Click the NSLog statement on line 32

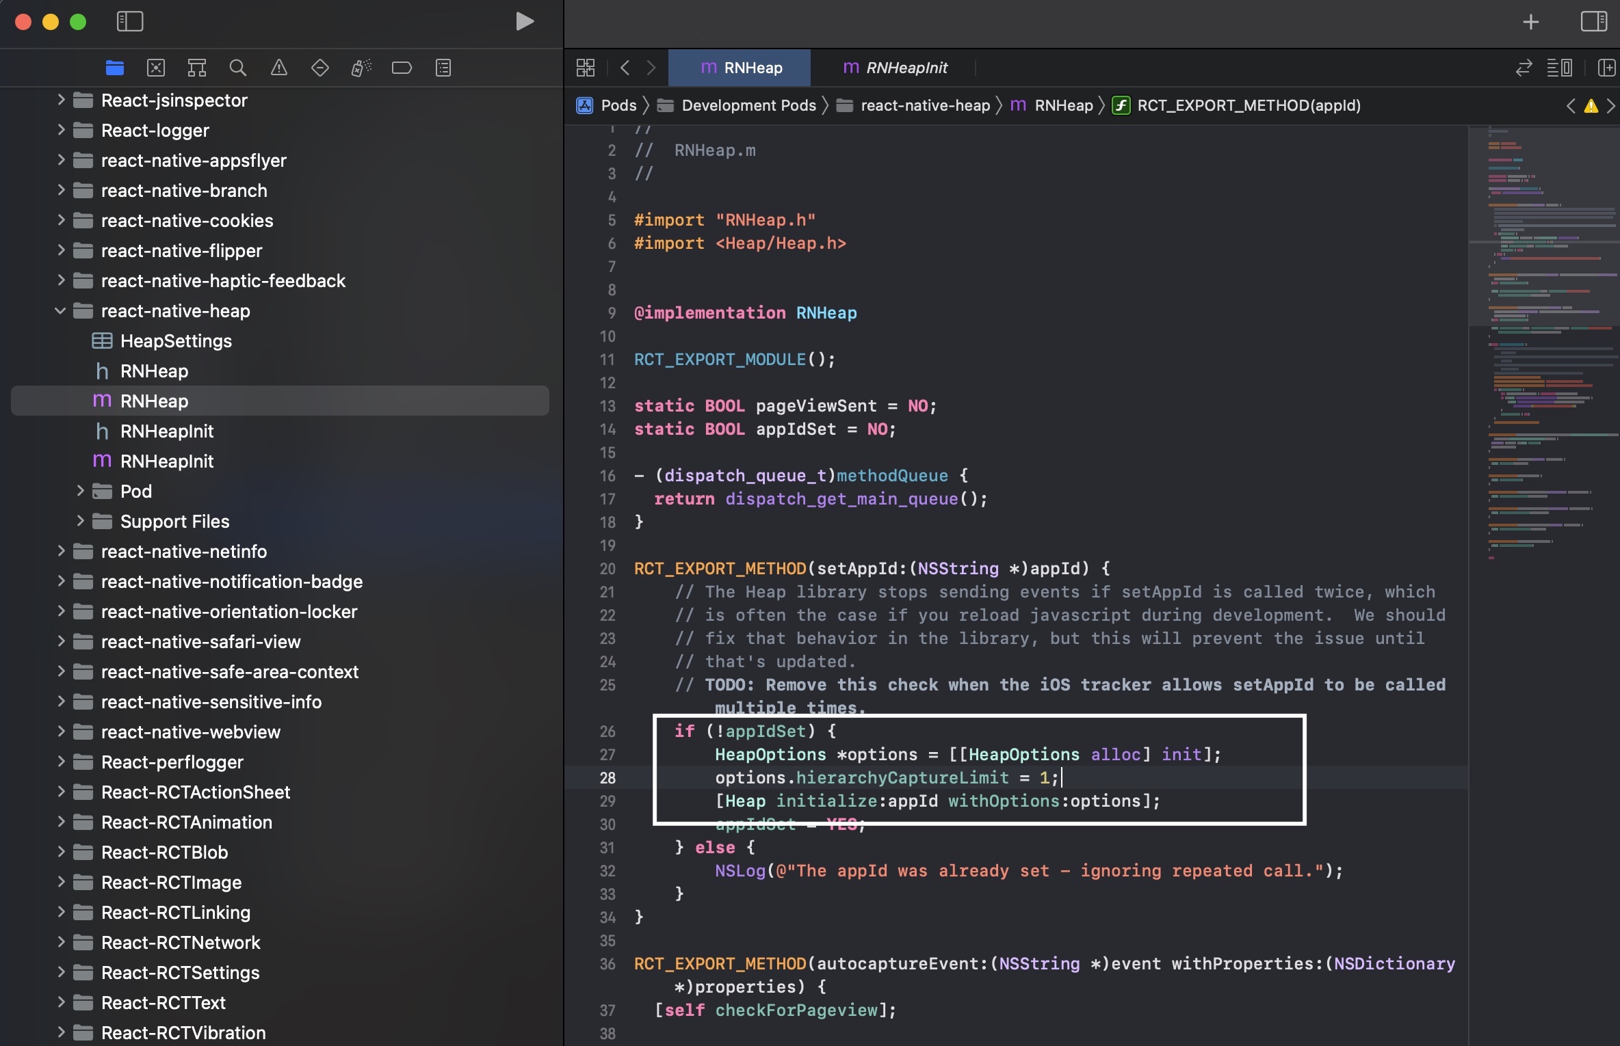(1029, 871)
